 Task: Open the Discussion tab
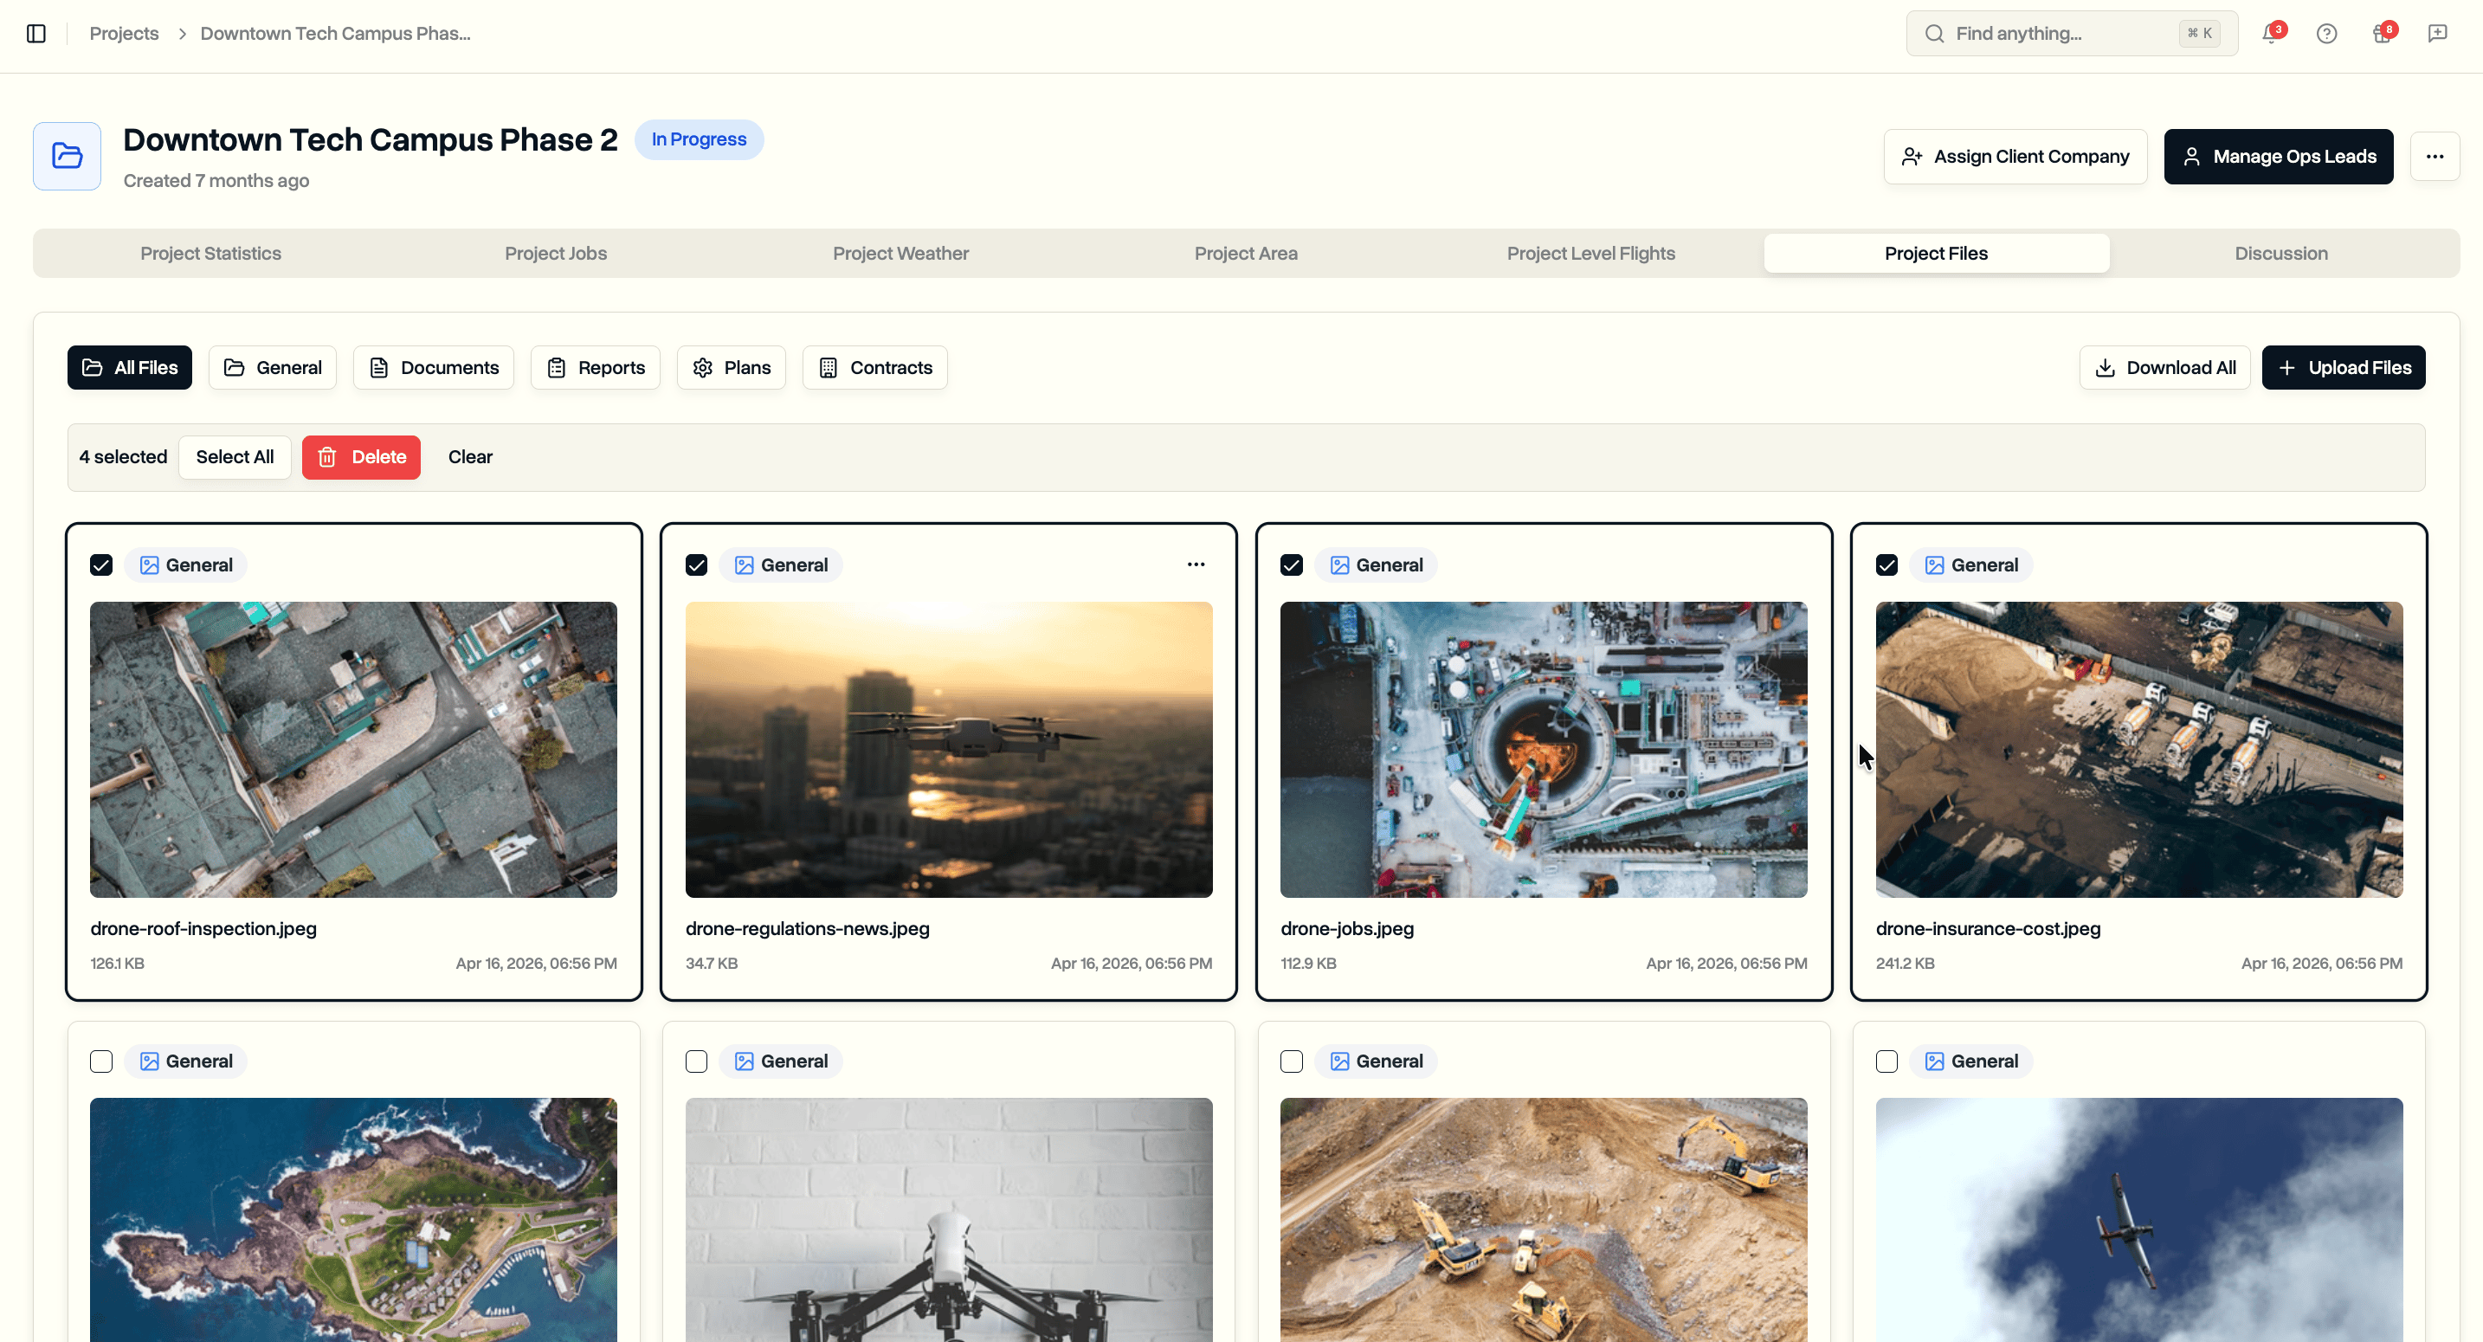2280,253
